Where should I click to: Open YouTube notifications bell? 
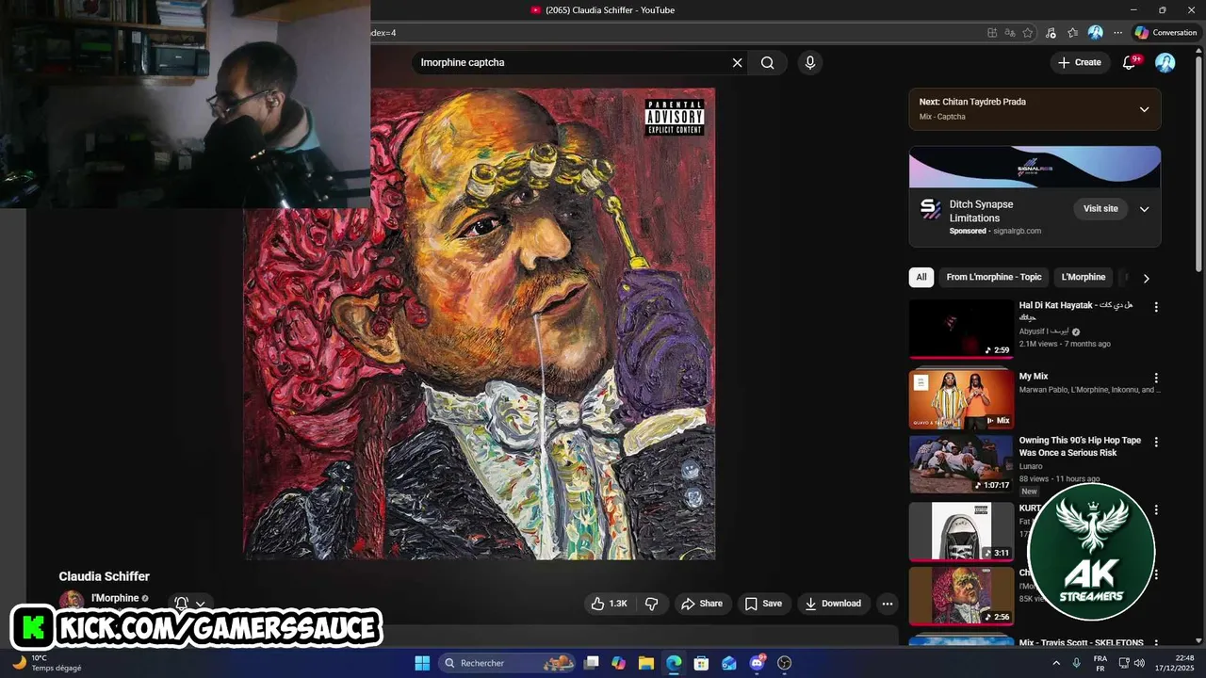[x=1130, y=62]
